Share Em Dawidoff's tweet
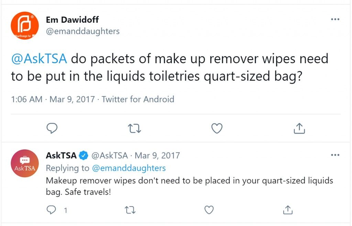Viewport: 352px width, 226px height. coord(299,128)
